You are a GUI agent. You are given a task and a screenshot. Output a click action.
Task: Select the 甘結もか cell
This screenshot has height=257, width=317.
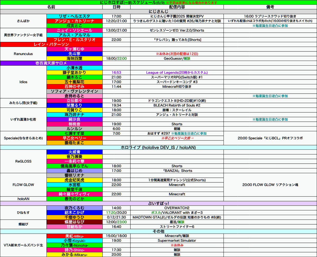pos(74,227)
